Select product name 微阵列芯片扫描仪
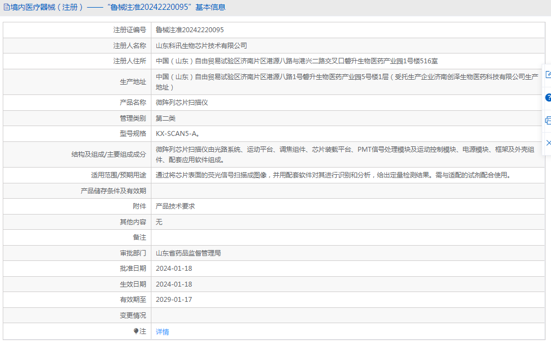 pos(181,103)
